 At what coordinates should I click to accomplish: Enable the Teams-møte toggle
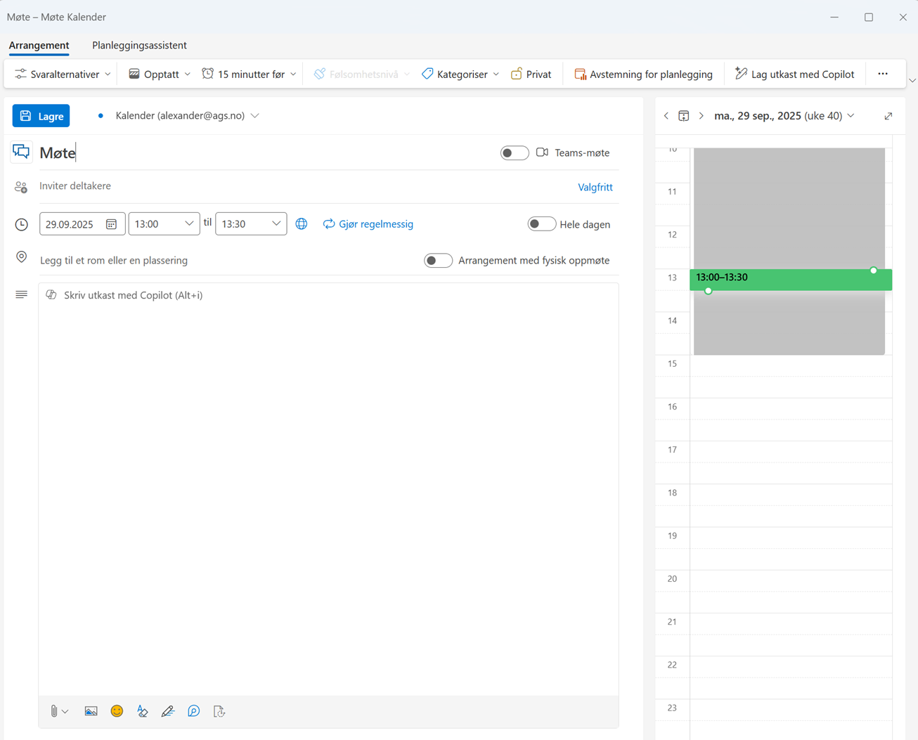click(515, 153)
